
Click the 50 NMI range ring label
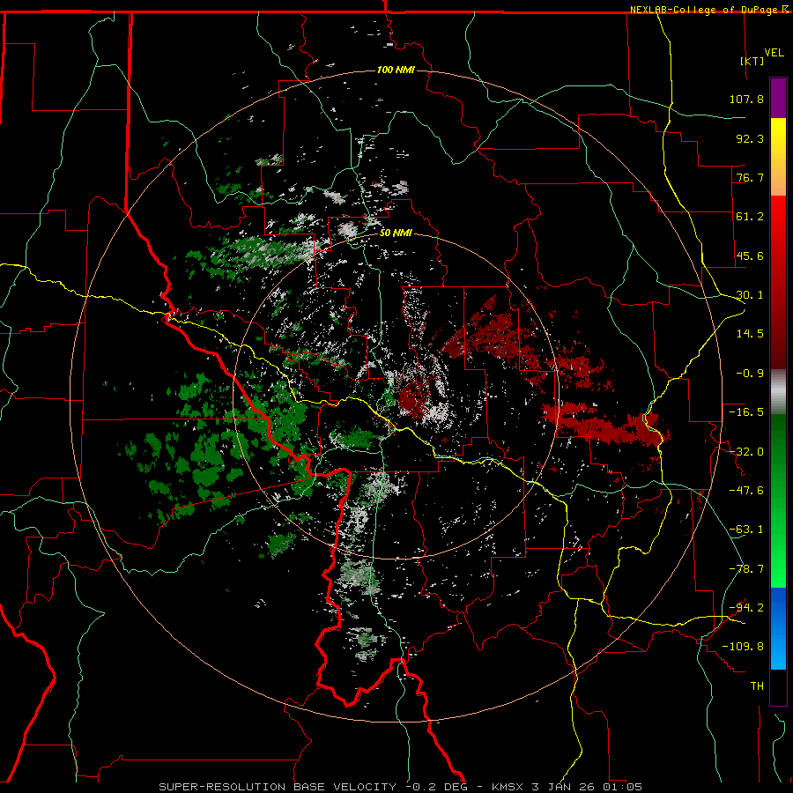396,233
